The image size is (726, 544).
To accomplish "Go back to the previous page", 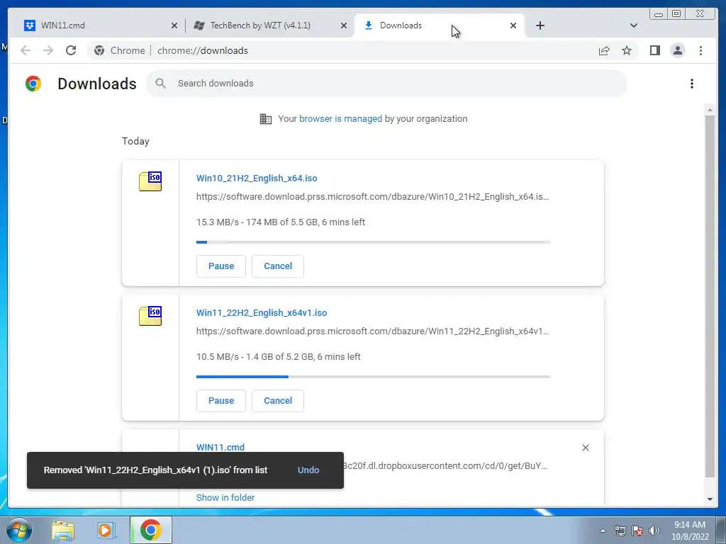I will click(26, 50).
